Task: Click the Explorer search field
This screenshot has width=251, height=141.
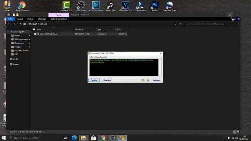Action: click(212, 24)
